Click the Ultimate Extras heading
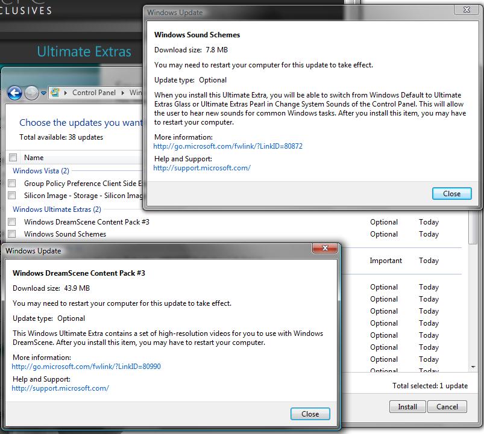 tap(84, 52)
